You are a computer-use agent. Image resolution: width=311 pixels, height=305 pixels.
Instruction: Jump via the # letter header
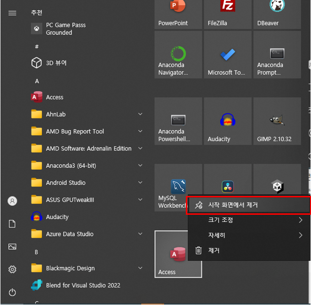(x=37, y=47)
